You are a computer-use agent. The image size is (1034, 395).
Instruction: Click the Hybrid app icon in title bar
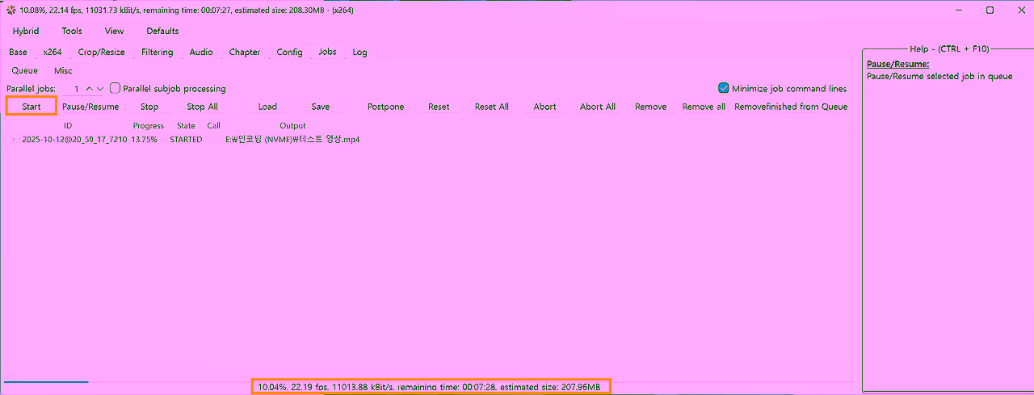(x=11, y=11)
